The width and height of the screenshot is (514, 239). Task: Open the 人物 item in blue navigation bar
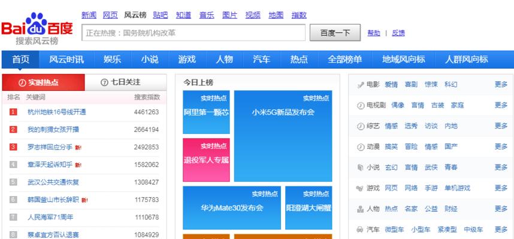tap(224, 59)
